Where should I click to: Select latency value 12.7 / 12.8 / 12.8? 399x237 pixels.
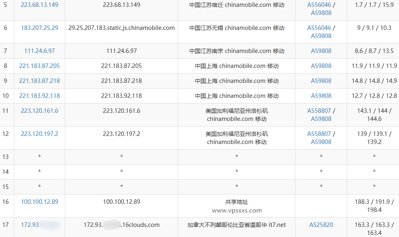374,96
